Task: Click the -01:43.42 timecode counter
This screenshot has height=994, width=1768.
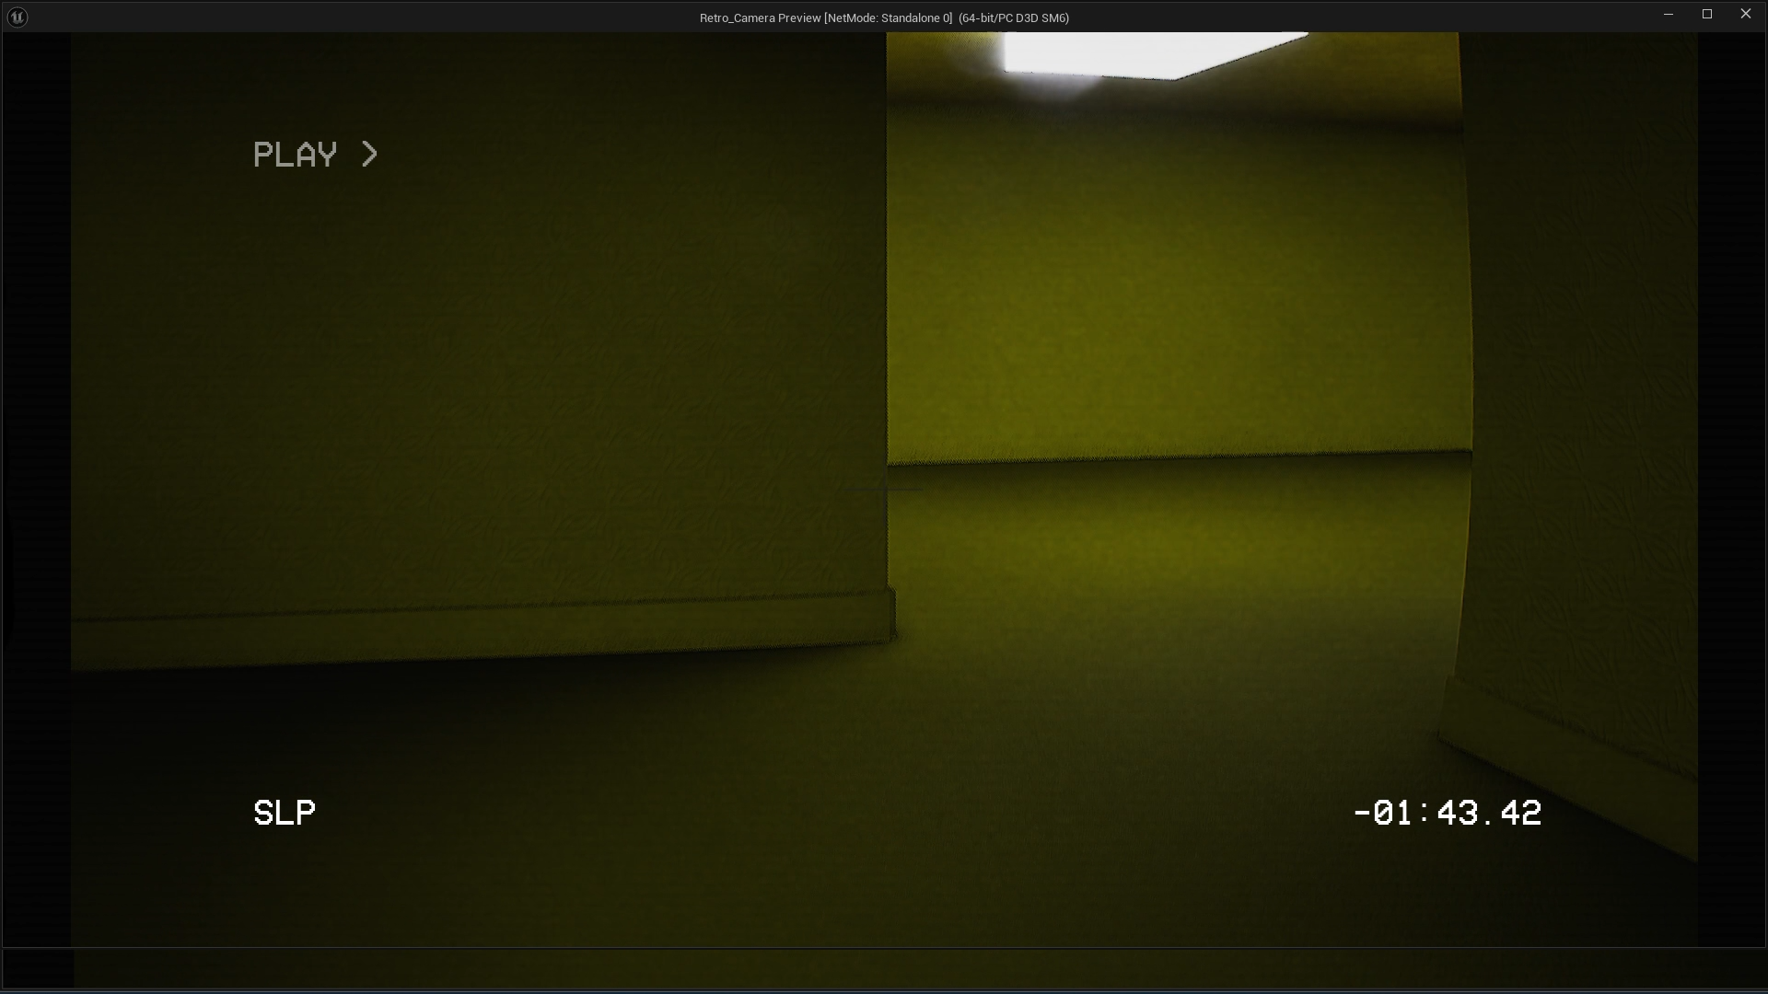Action: (x=1448, y=813)
